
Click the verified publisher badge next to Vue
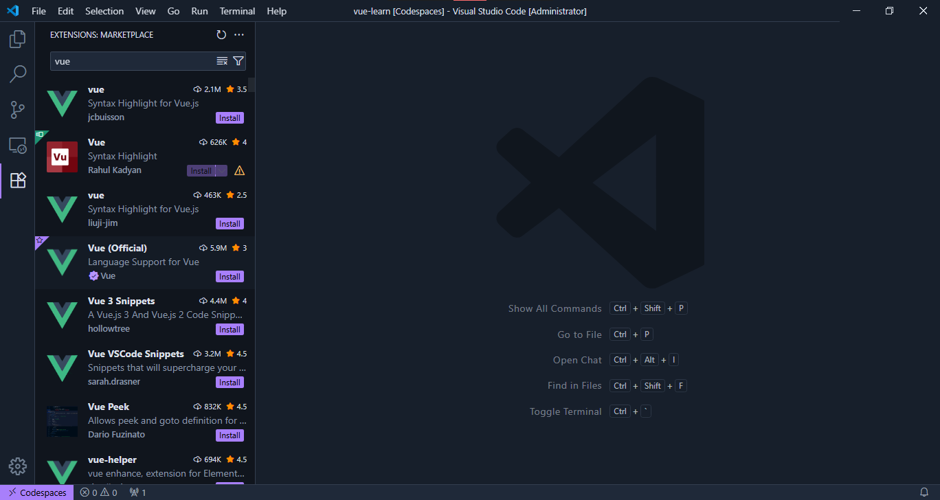tap(93, 276)
